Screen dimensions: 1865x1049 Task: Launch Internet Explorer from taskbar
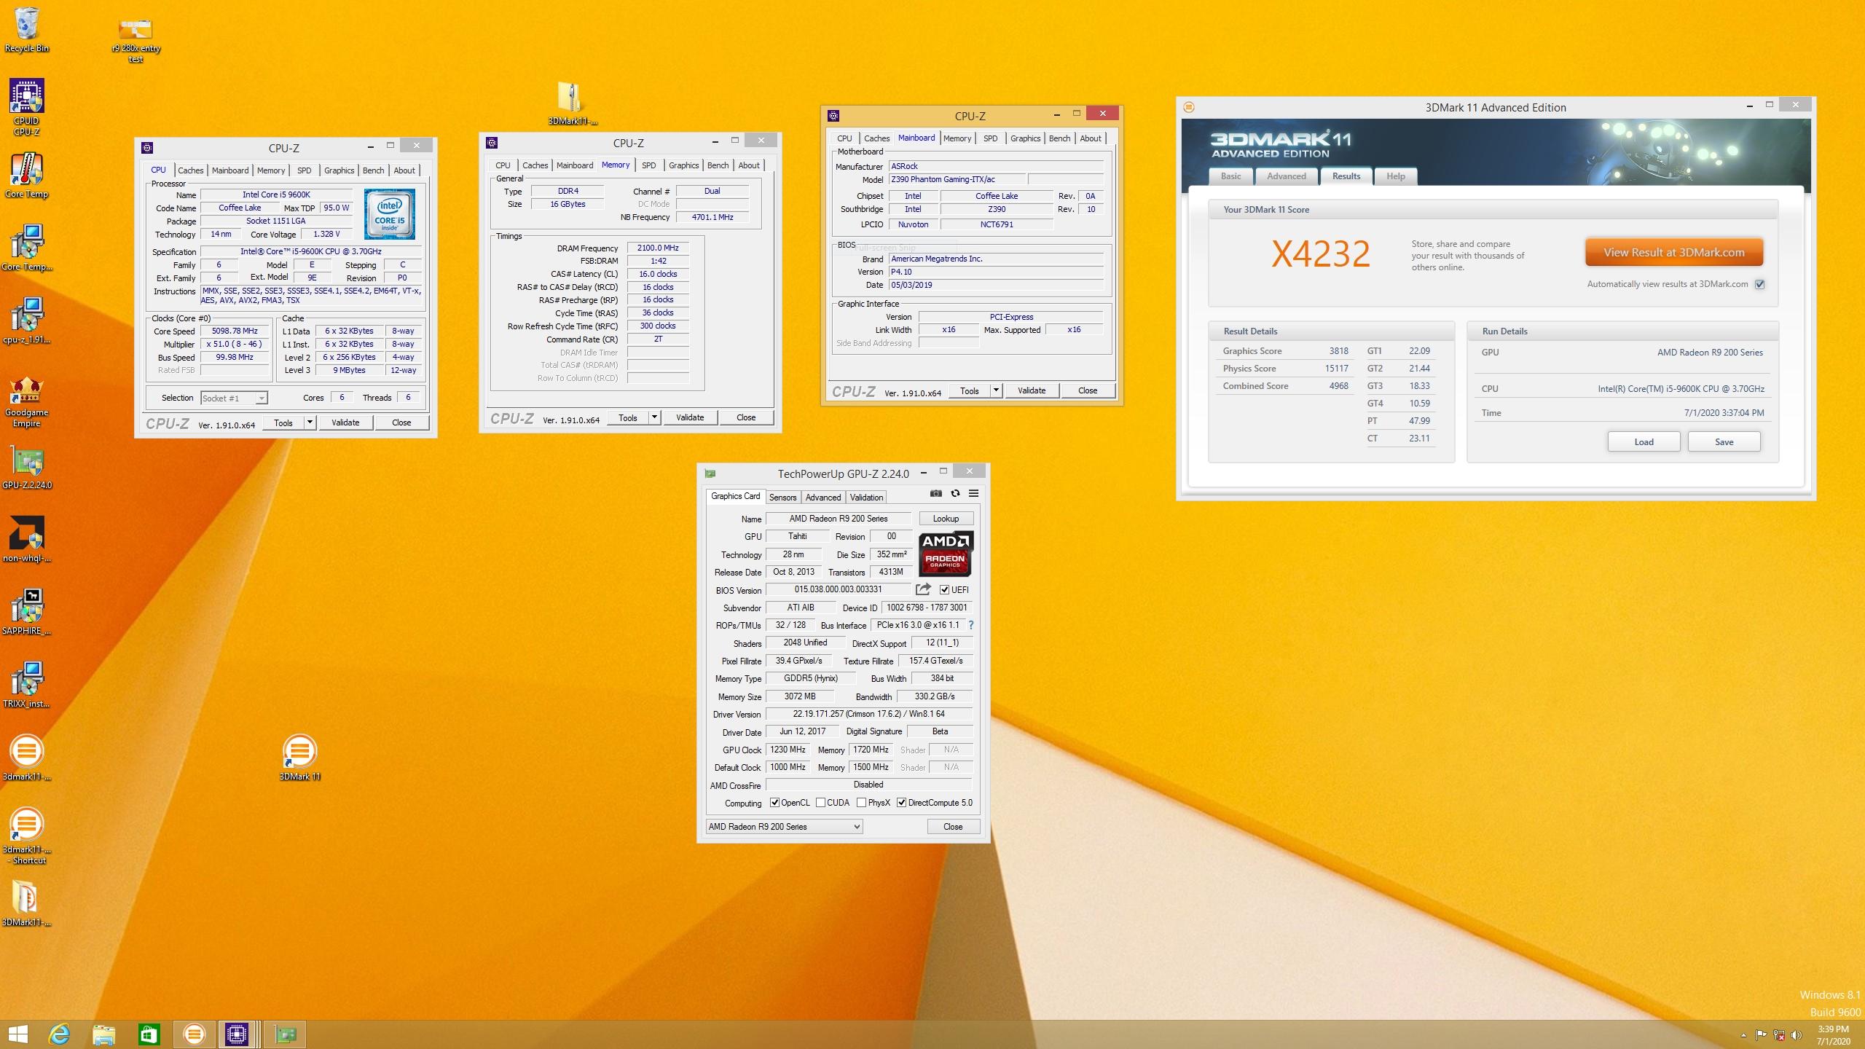(x=59, y=1034)
